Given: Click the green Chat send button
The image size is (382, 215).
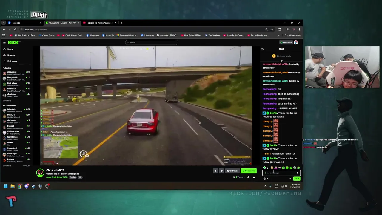Looking at the screenshot, I should (x=297, y=179).
